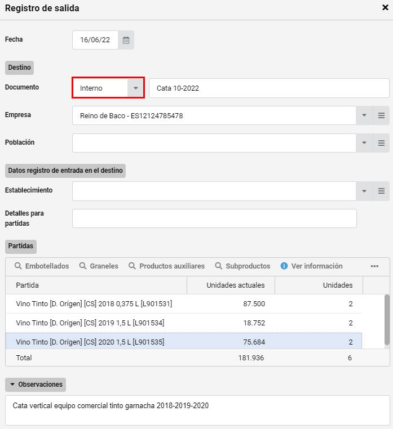Click the 87.500 units cell
Viewport: 393px width, 429px height.
click(231, 303)
